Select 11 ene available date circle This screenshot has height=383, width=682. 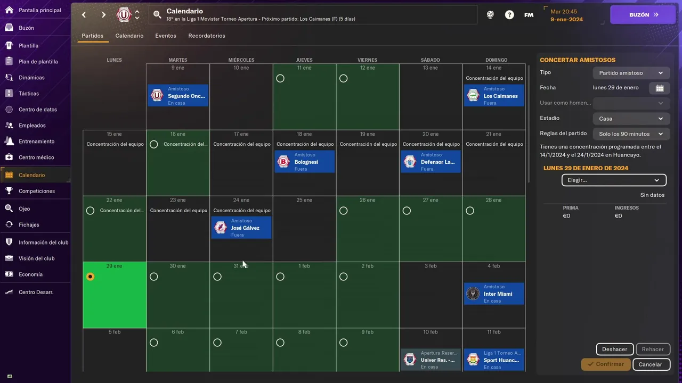280,79
